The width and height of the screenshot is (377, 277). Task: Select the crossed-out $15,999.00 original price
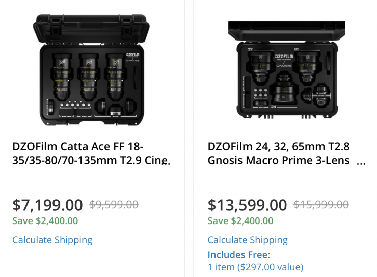pyautogui.click(x=321, y=205)
